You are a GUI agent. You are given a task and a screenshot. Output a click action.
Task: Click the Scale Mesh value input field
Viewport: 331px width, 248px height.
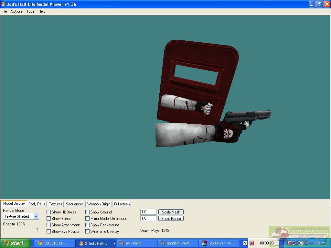click(x=148, y=212)
